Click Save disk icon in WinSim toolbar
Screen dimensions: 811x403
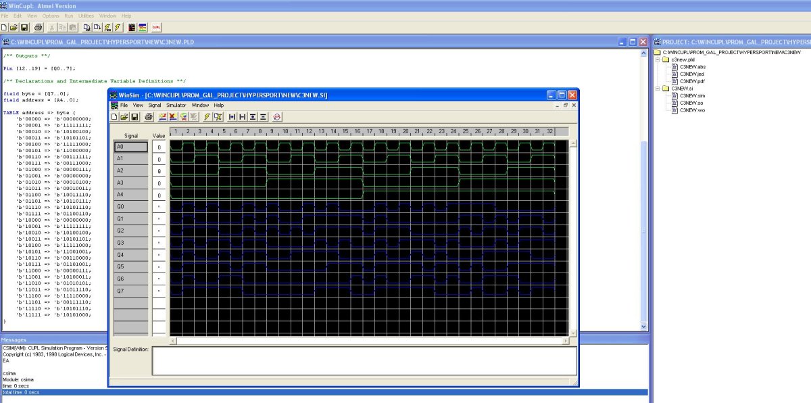pos(134,117)
